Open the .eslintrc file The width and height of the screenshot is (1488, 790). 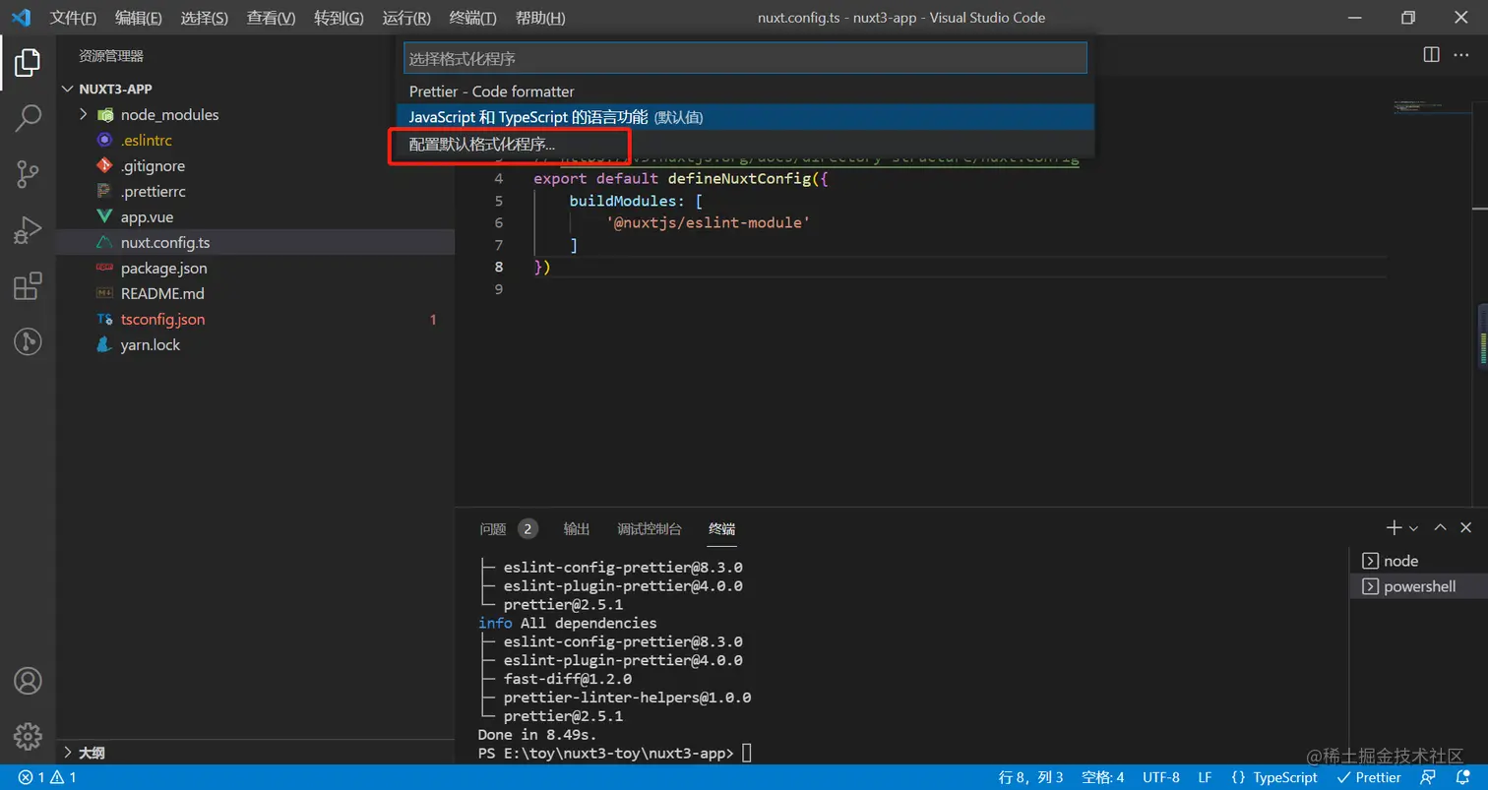pos(255,141)
